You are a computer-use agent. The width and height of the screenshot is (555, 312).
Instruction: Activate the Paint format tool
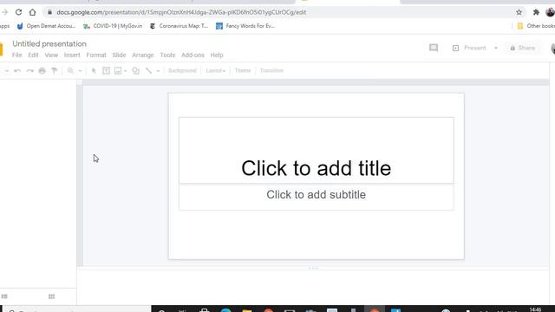click(54, 71)
